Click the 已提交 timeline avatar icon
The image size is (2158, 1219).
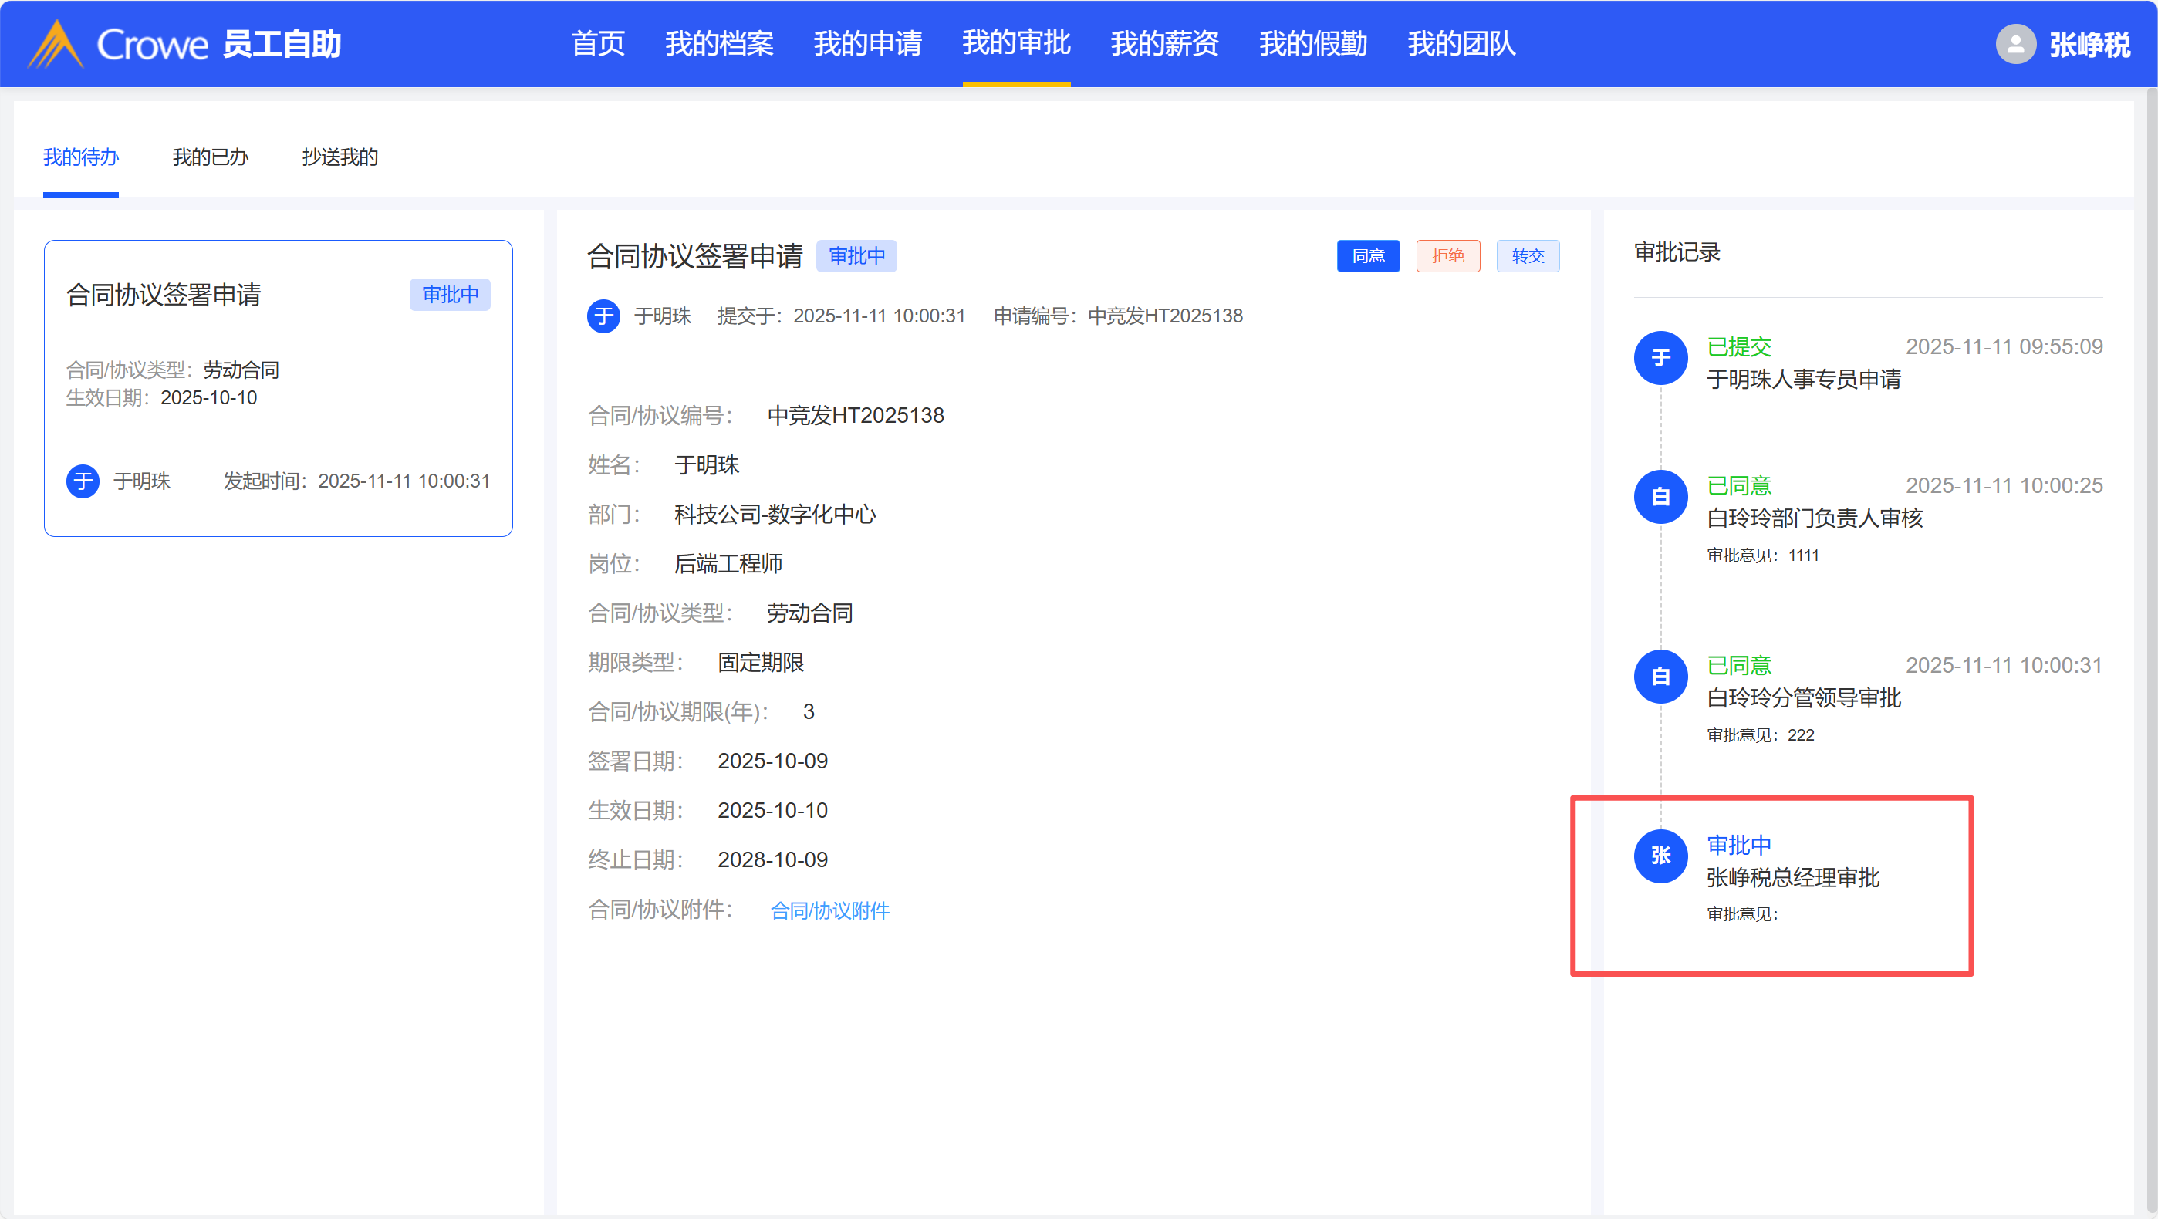(x=1660, y=359)
